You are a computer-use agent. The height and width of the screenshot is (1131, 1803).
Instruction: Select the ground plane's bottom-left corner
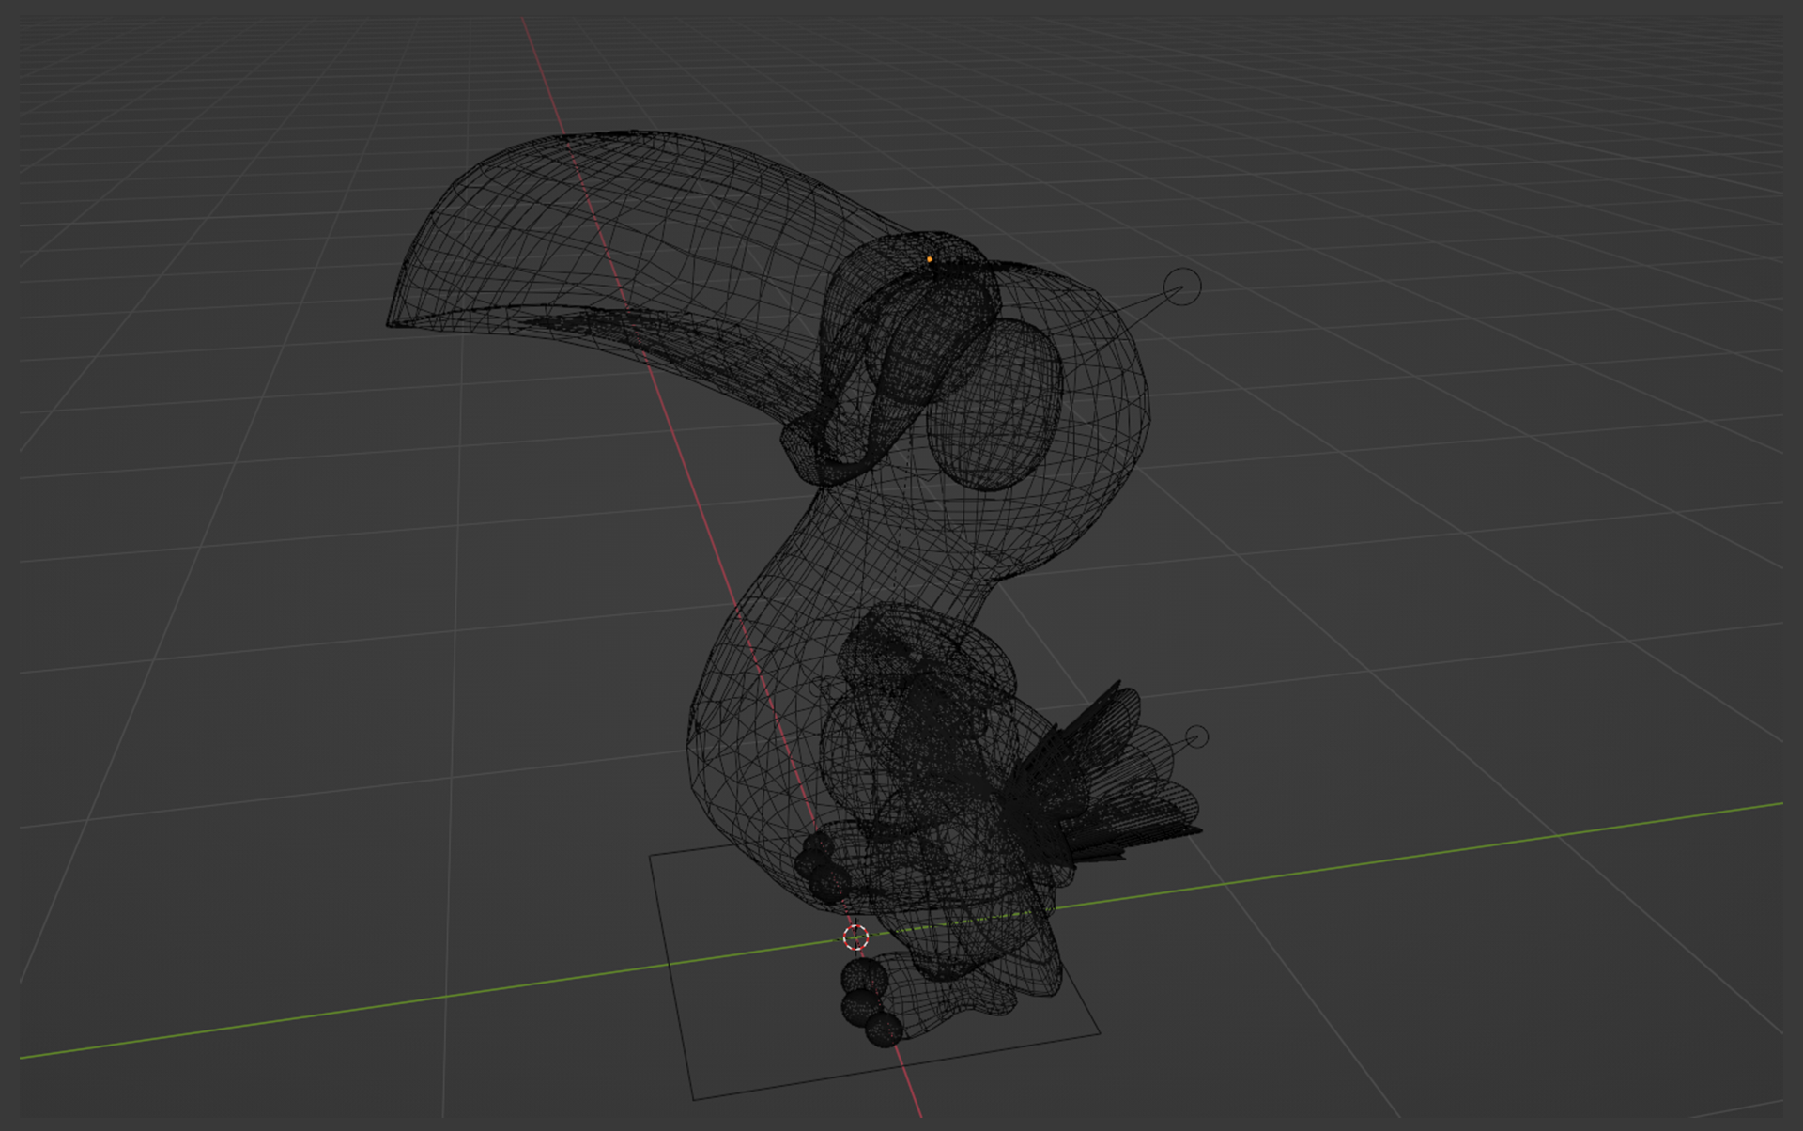click(x=693, y=1099)
